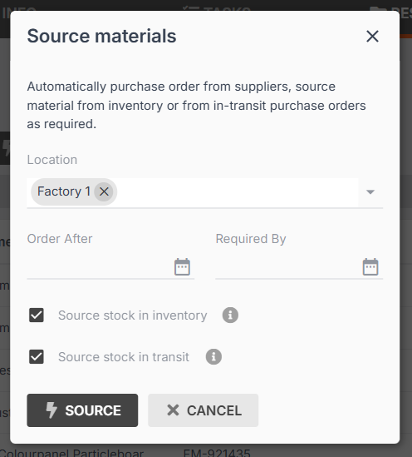Click the Source stock in inventory label
This screenshot has height=457, width=412.
click(x=133, y=315)
